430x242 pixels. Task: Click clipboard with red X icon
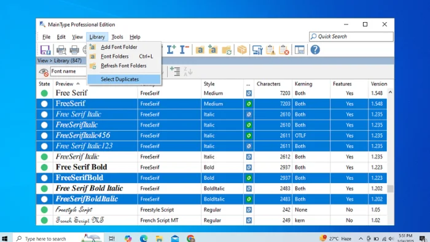[x=284, y=50]
